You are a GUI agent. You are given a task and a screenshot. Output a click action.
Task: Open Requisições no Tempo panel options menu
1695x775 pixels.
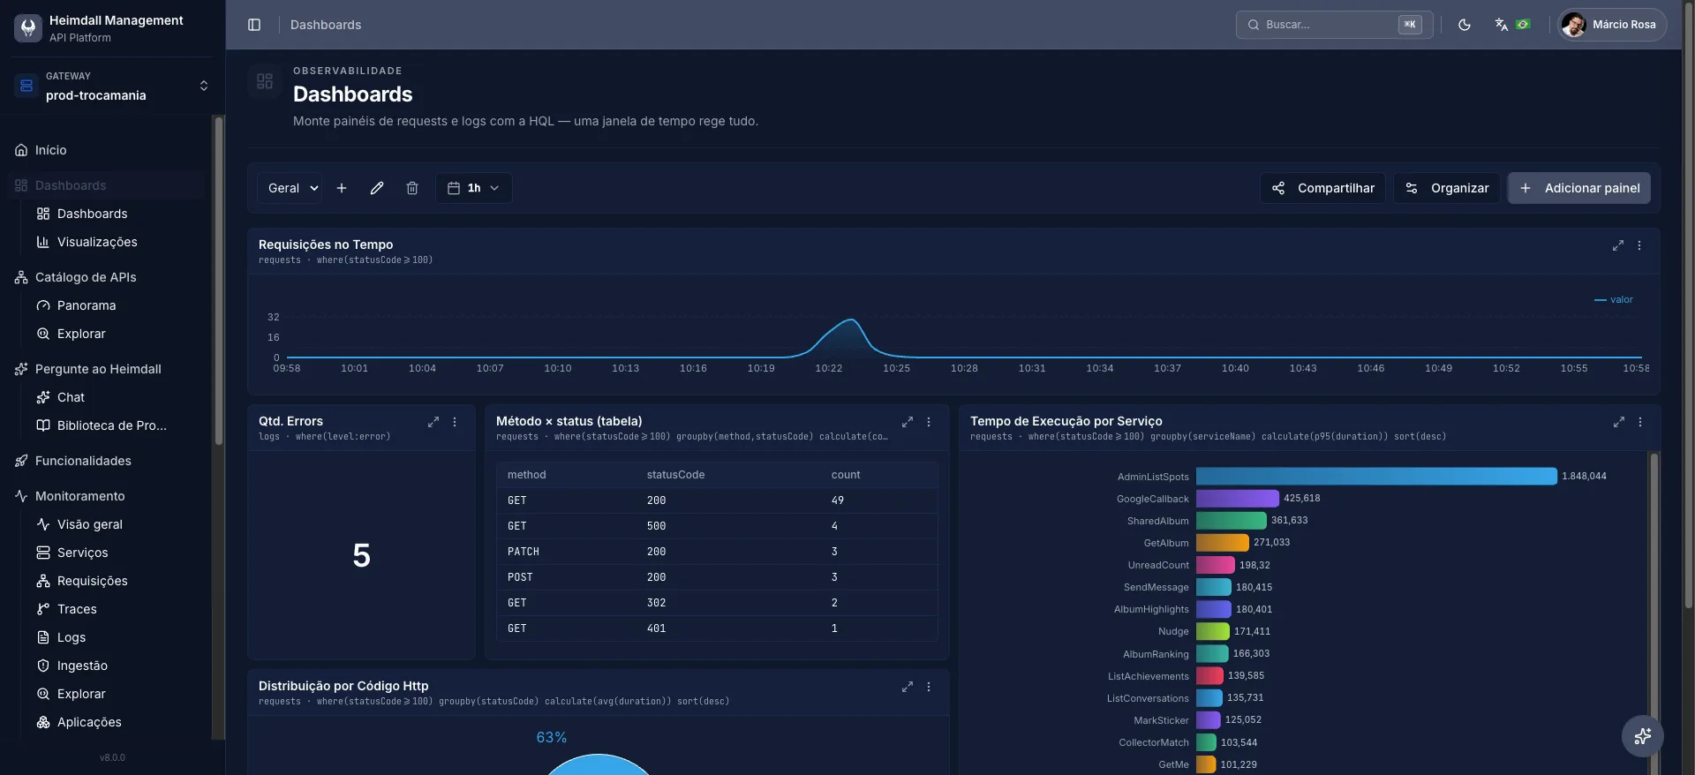(x=1639, y=245)
